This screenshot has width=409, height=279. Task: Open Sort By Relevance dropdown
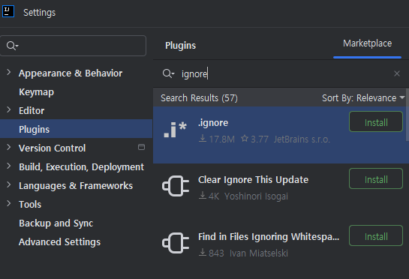click(363, 98)
